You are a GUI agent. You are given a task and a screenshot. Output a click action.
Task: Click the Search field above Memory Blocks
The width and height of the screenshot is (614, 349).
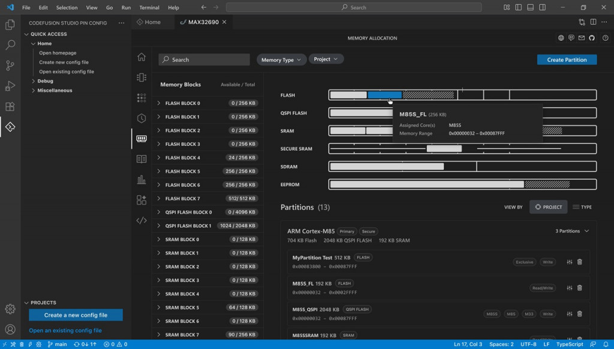[204, 59]
